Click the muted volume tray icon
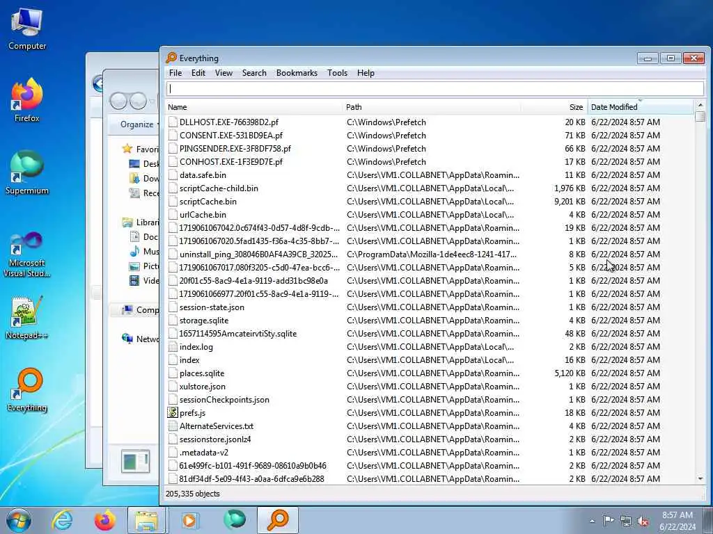This screenshot has width=713, height=534. coord(643,521)
